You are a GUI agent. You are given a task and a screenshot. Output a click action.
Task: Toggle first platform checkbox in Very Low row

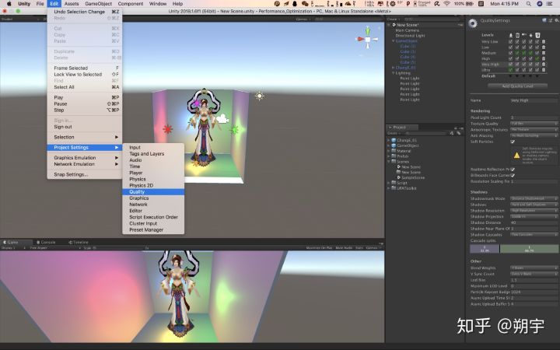click(511, 41)
